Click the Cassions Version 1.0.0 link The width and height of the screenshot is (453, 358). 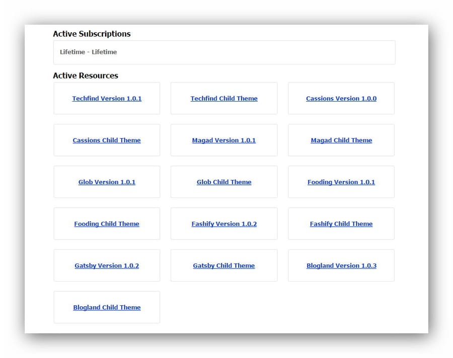click(341, 99)
